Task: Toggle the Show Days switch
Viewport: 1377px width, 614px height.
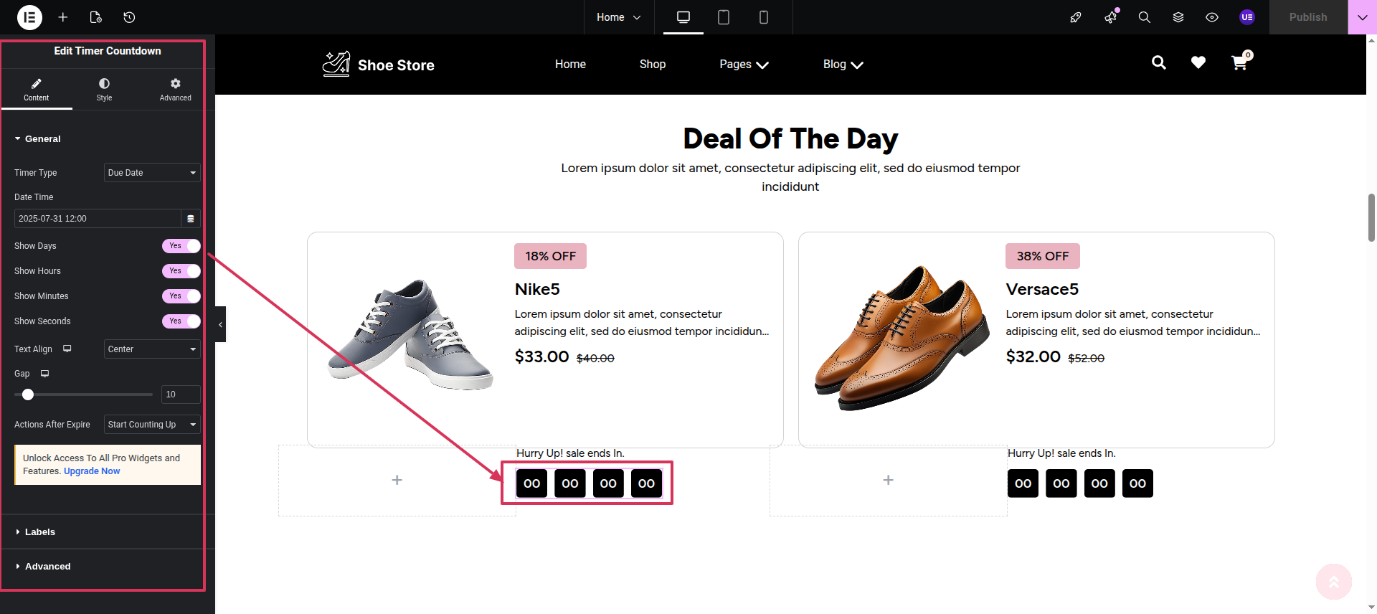Action: pos(181,246)
